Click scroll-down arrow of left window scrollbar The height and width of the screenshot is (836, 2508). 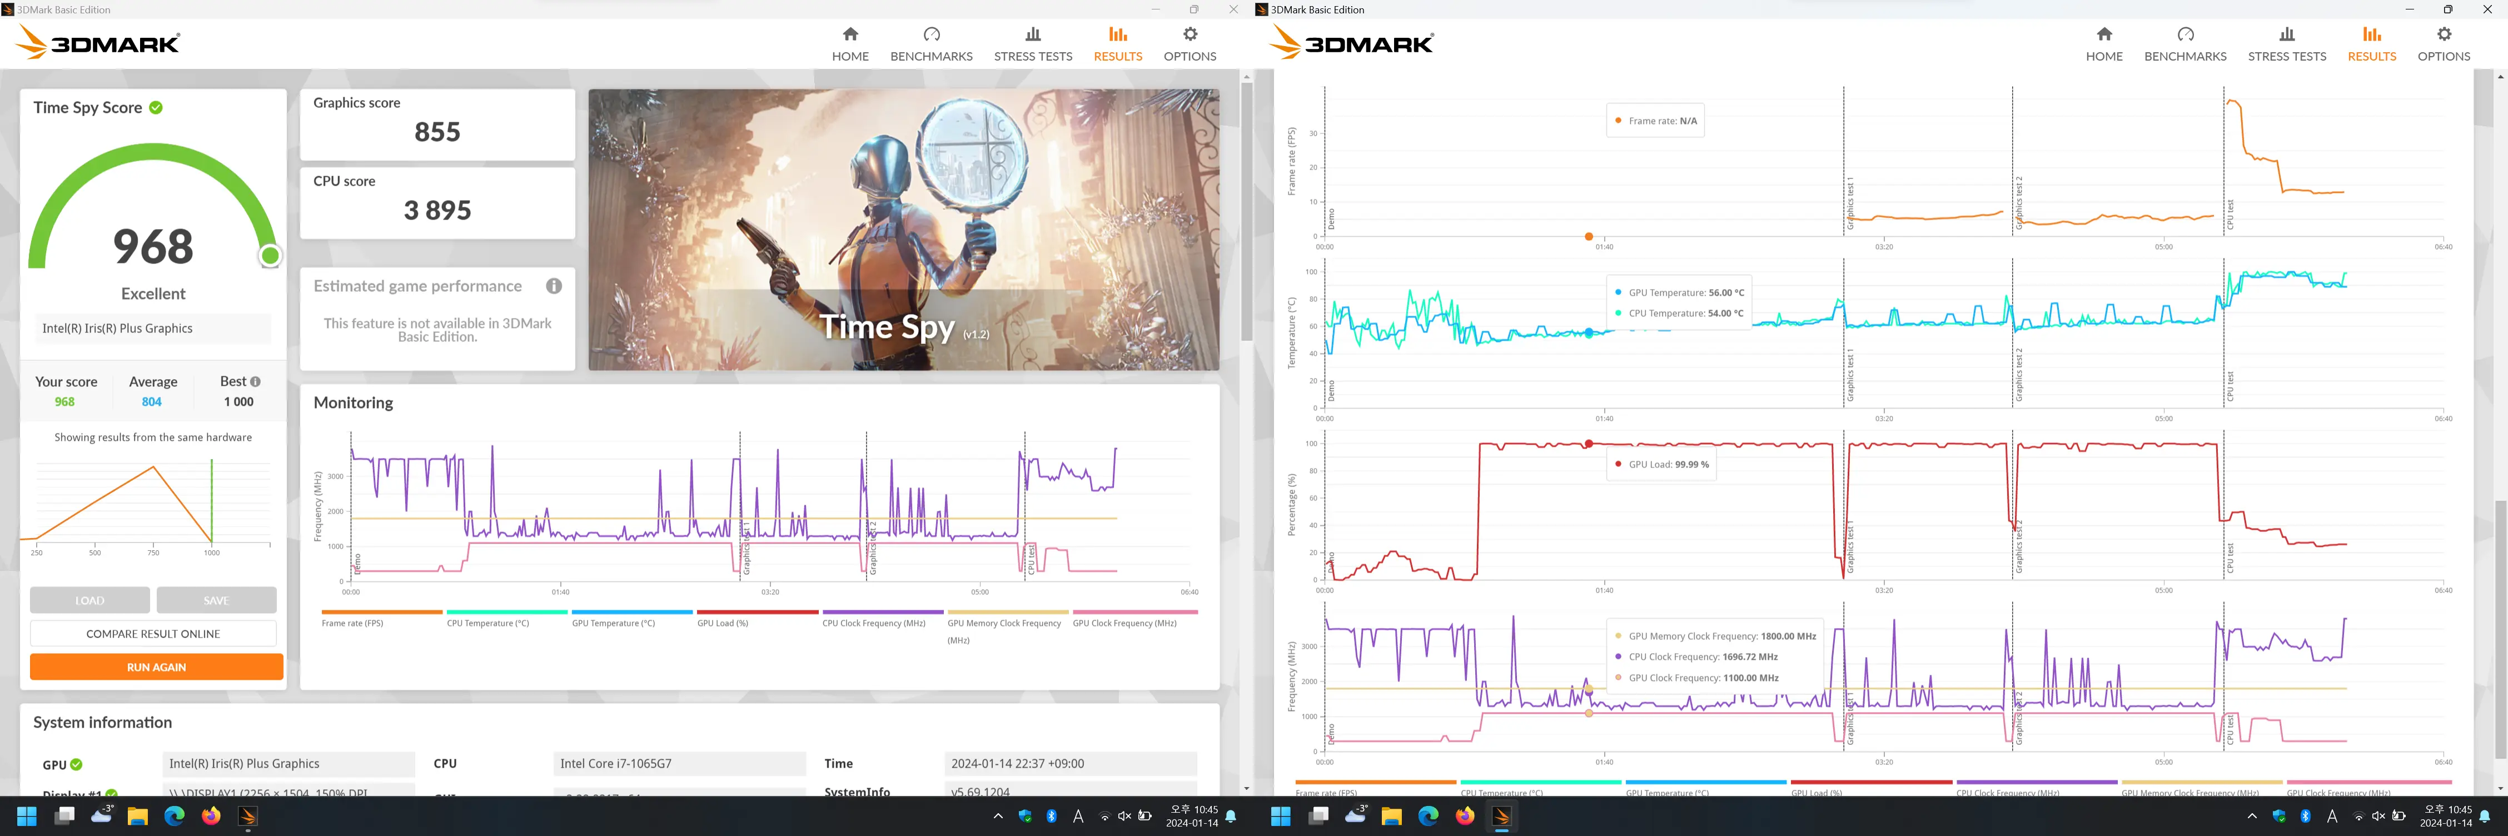(1246, 787)
